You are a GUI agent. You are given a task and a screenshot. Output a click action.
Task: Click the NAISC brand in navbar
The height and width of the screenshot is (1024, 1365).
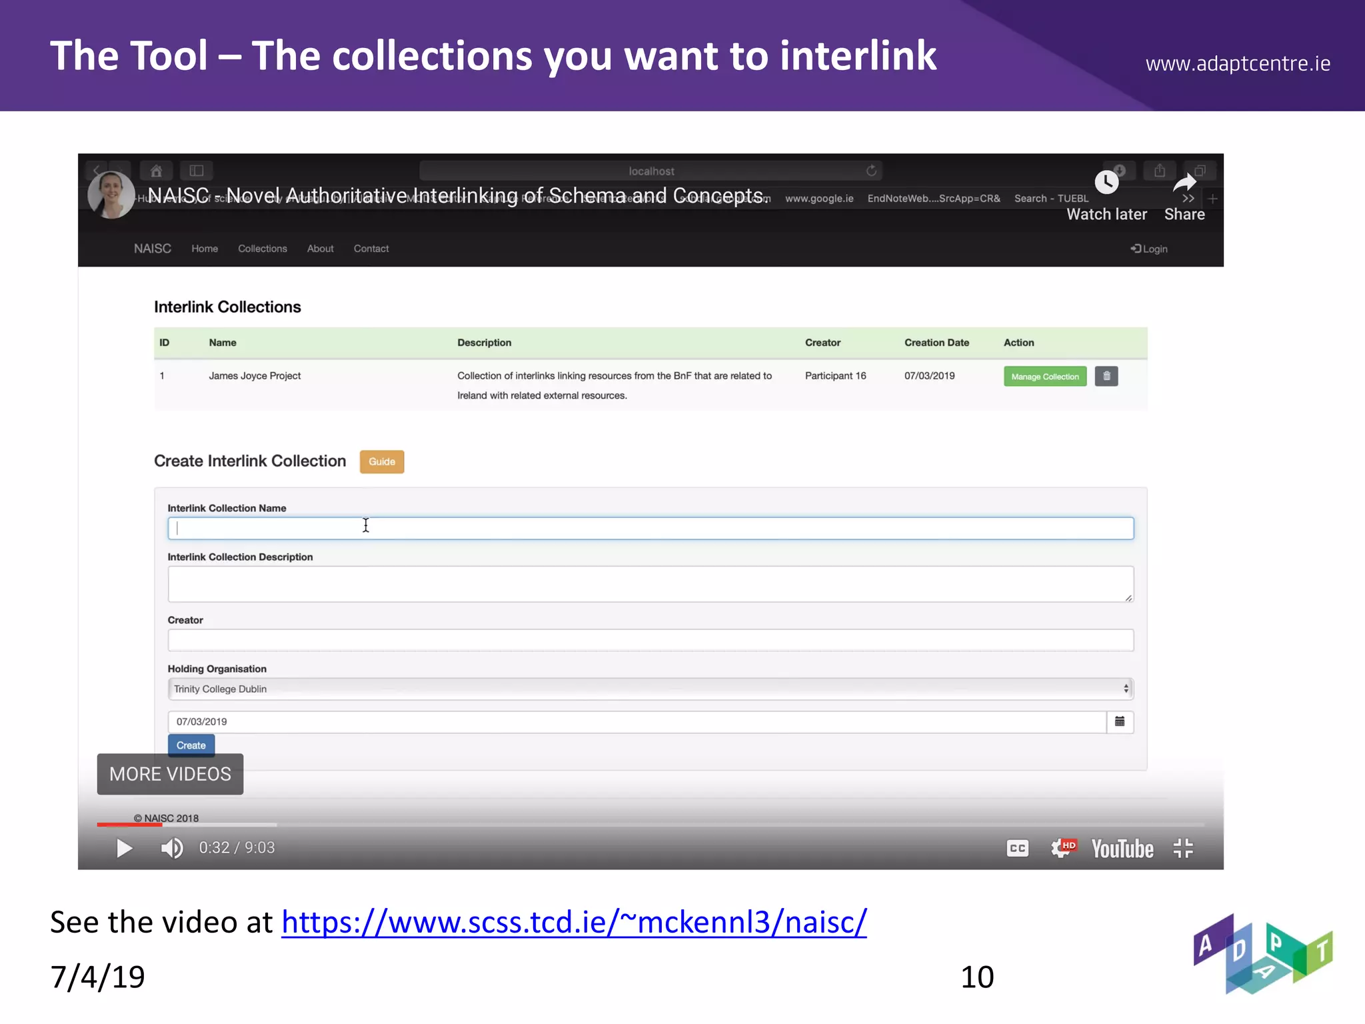[153, 249]
